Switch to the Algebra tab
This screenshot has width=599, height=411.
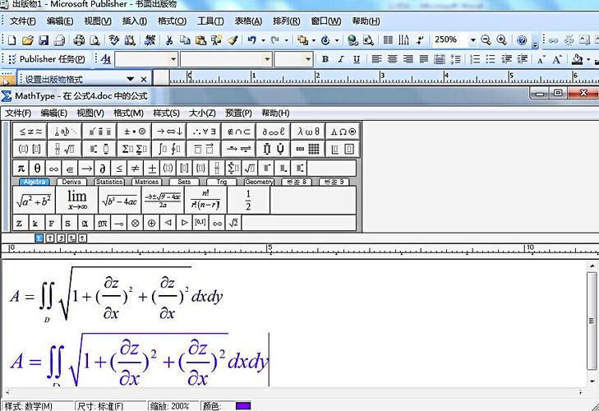(35, 182)
